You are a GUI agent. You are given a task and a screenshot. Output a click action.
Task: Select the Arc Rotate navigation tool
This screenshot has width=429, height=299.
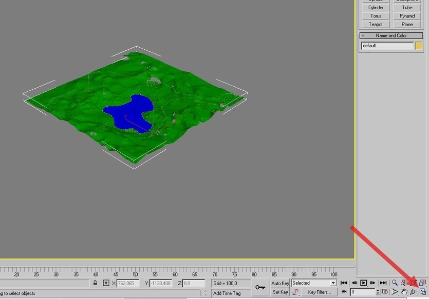click(x=413, y=292)
